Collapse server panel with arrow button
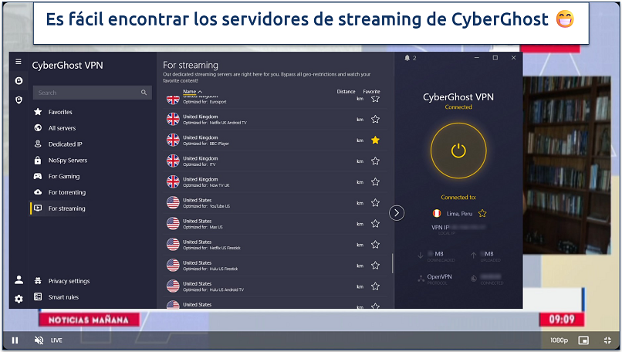Image resolution: width=622 pixels, height=352 pixels. pyautogui.click(x=397, y=213)
